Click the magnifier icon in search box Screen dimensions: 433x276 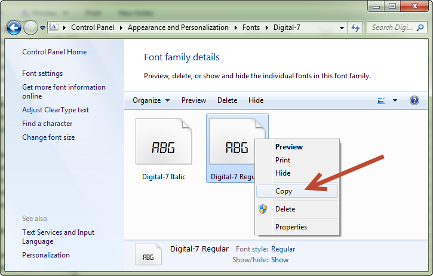pyautogui.click(x=420, y=27)
